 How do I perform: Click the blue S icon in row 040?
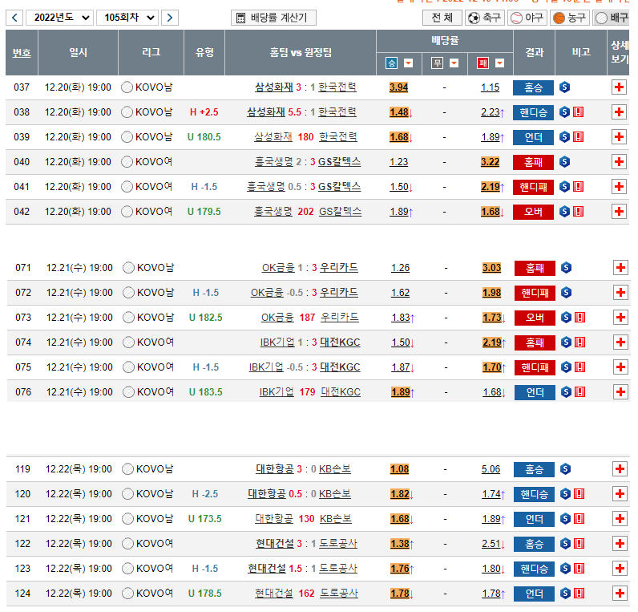click(x=565, y=162)
